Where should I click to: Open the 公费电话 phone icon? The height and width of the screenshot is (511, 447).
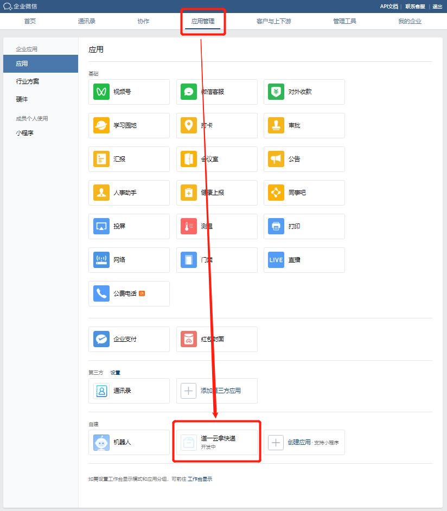click(x=101, y=293)
